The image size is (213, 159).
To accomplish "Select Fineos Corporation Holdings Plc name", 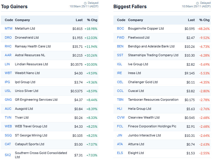I will [152, 126].
